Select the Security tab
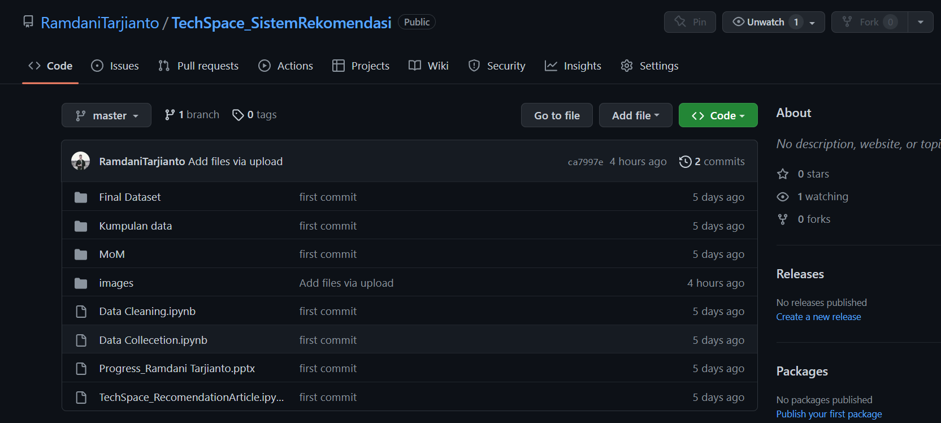This screenshot has height=423, width=941. [x=497, y=66]
